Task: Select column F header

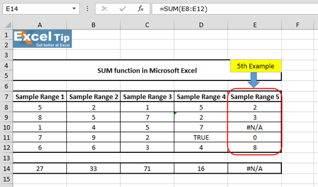Action: pos(298,25)
